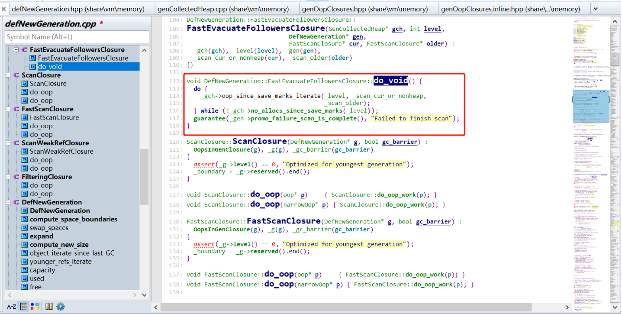622x314 pixels.
Task: Click the ScanWeakRefClosure class C icon
Action: click(16, 143)
